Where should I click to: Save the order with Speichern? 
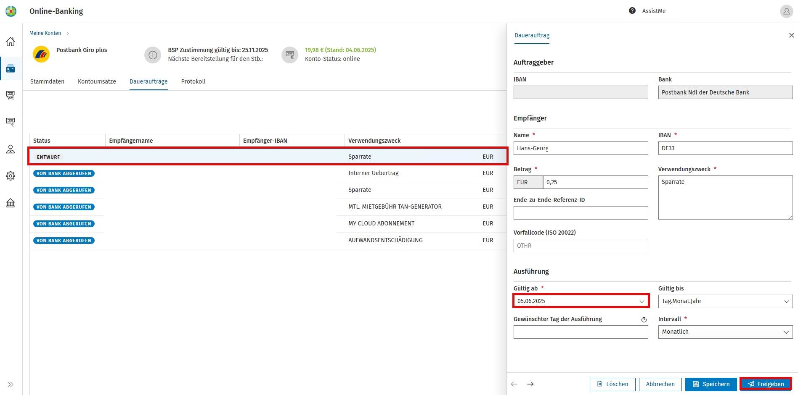click(x=711, y=384)
